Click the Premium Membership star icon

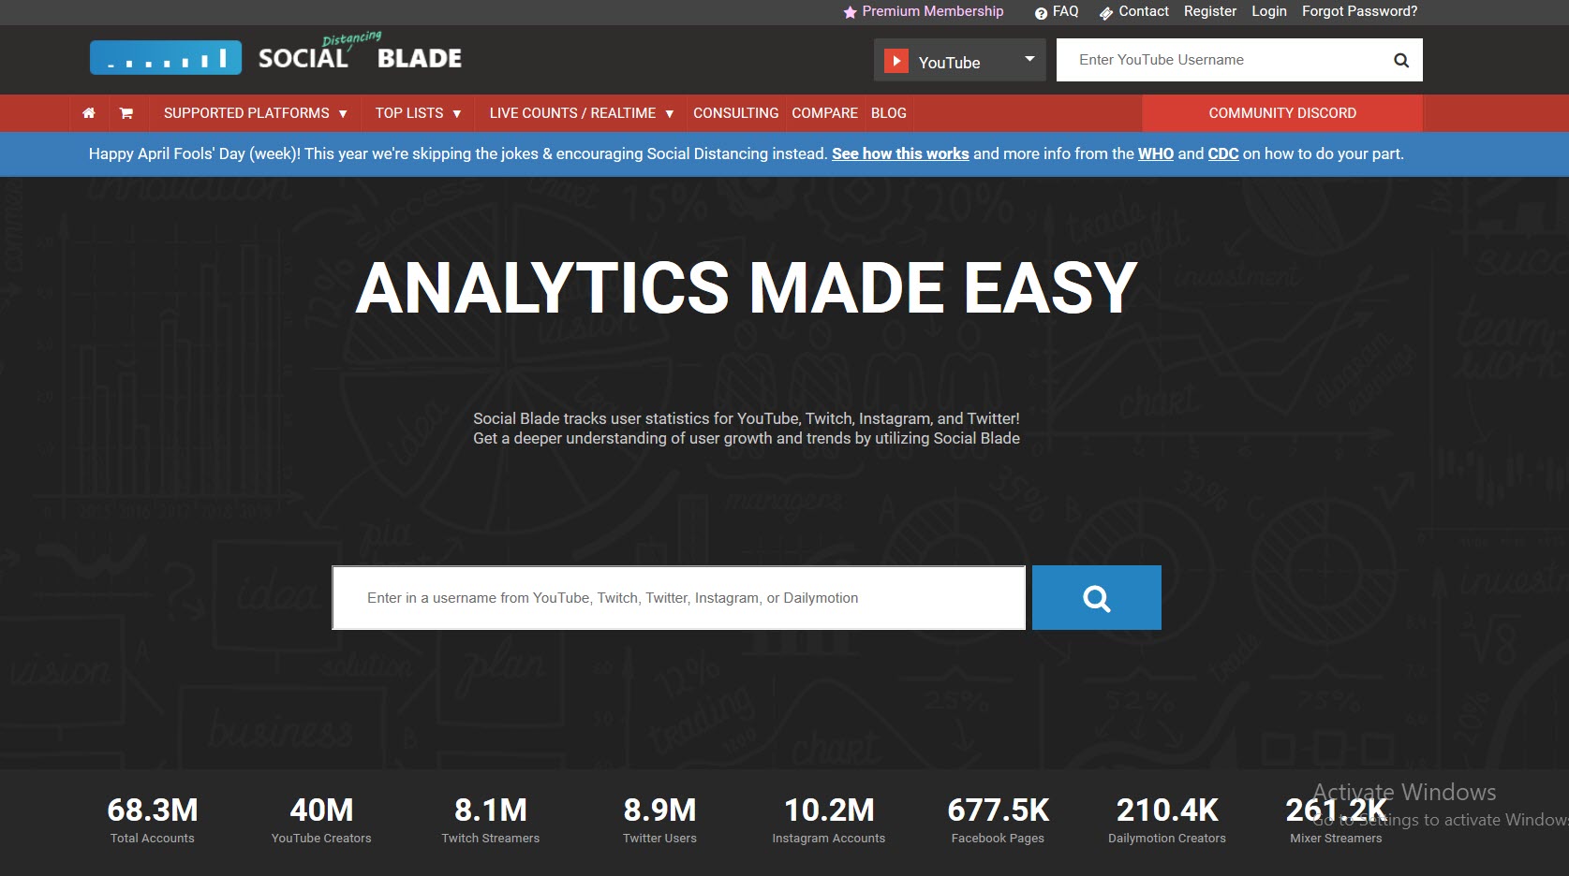coord(850,12)
